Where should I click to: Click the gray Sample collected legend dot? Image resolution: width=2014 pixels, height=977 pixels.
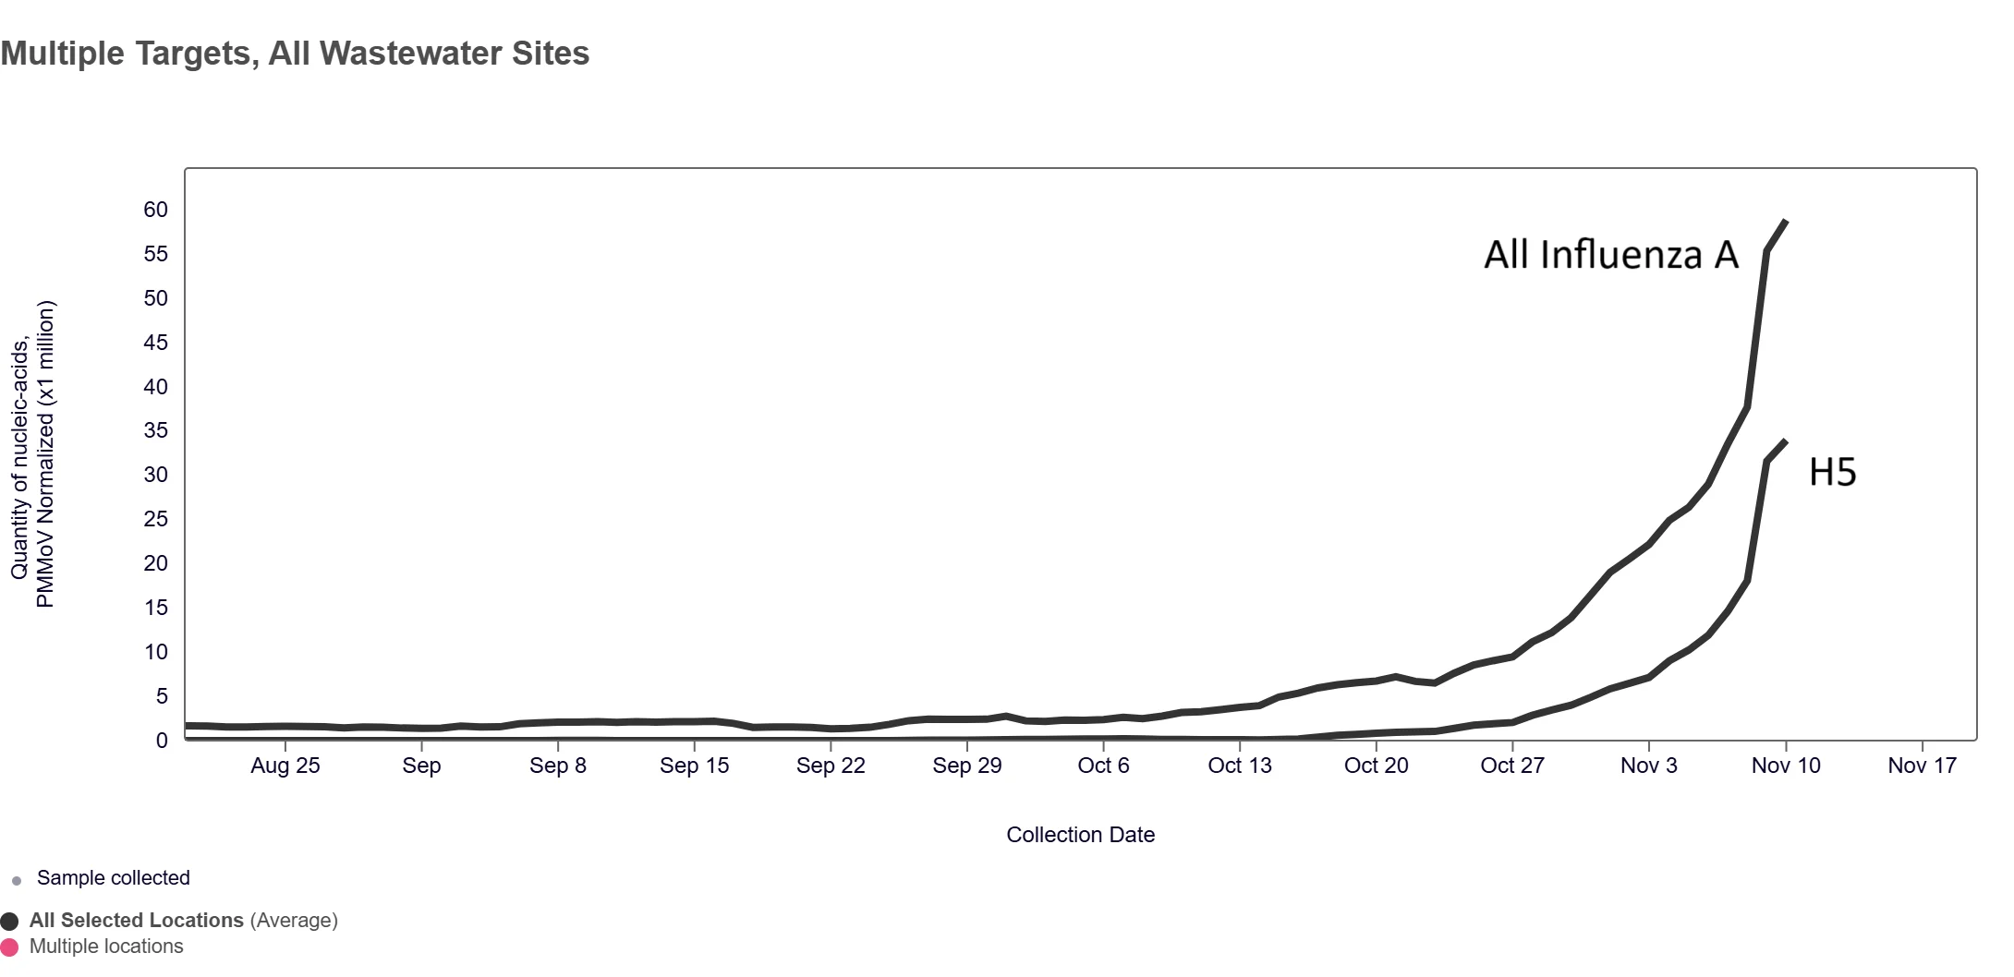coord(17,881)
